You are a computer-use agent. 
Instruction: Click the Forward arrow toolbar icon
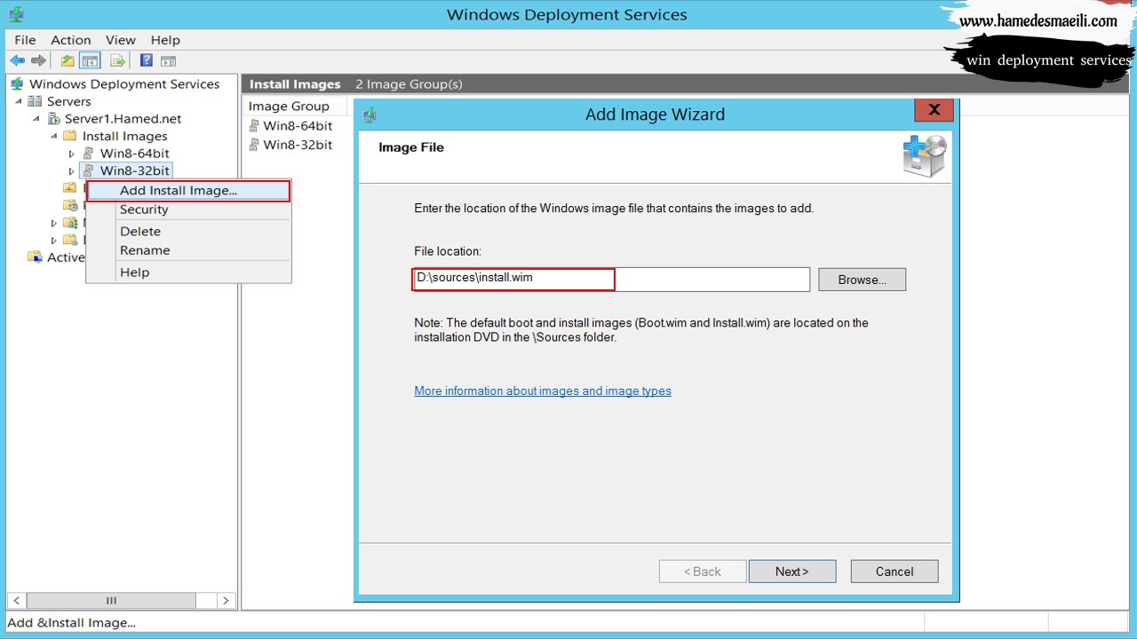[x=38, y=60]
